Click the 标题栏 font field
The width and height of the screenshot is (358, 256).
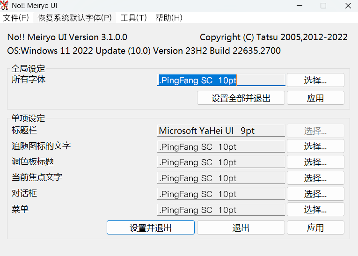[221, 131]
